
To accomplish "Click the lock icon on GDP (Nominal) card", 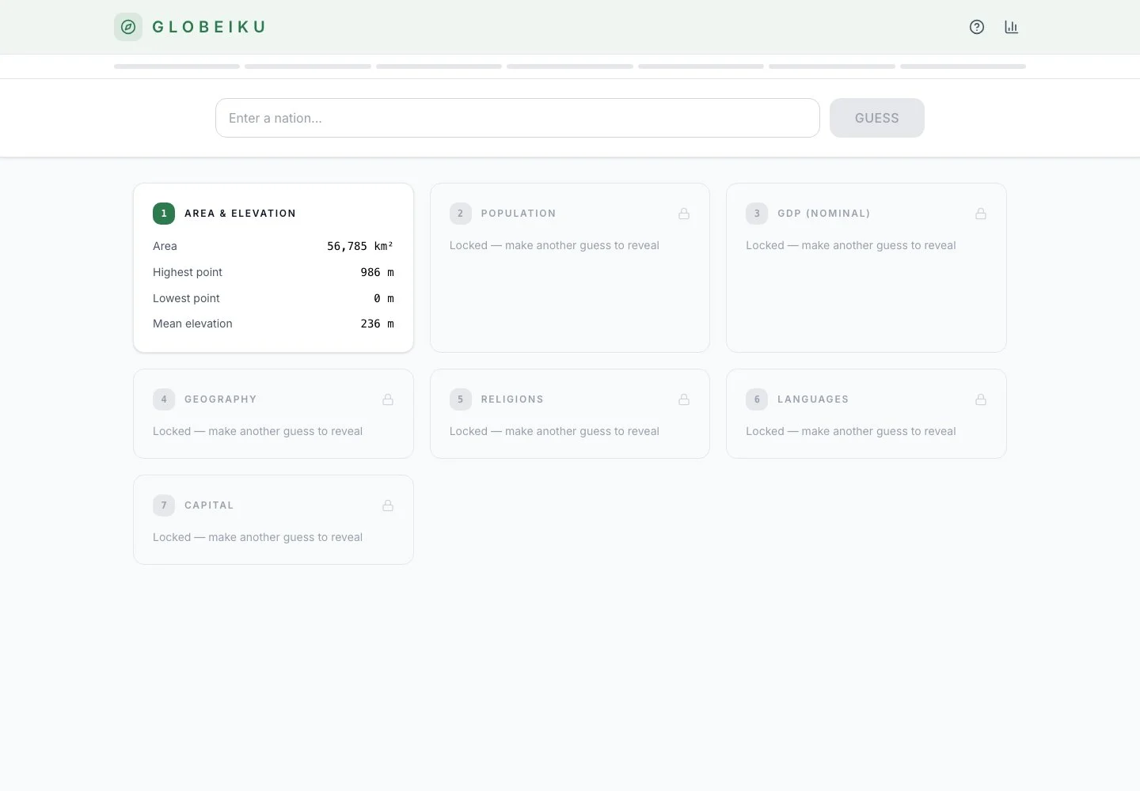I will (981, 214).
